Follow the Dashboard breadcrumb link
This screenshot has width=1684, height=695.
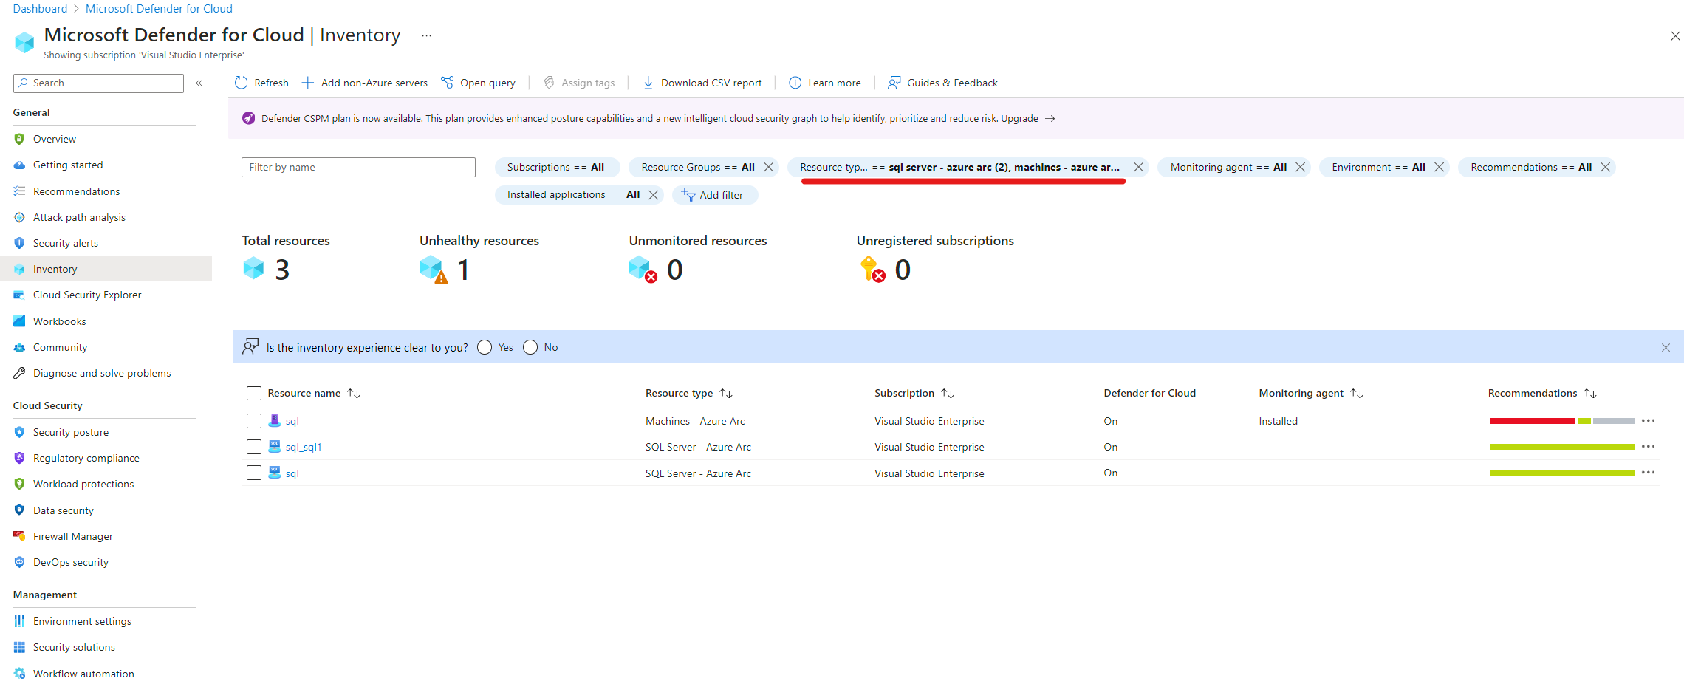pos(40,9)
